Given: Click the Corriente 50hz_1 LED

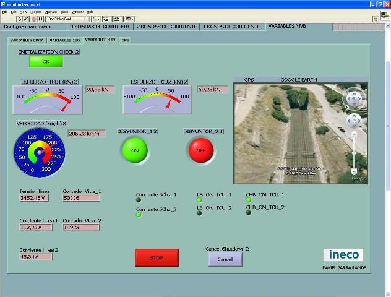Looking at the screenshot, I should tap(139, 200).
